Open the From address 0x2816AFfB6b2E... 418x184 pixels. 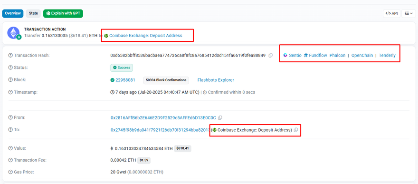click(163, 117)
